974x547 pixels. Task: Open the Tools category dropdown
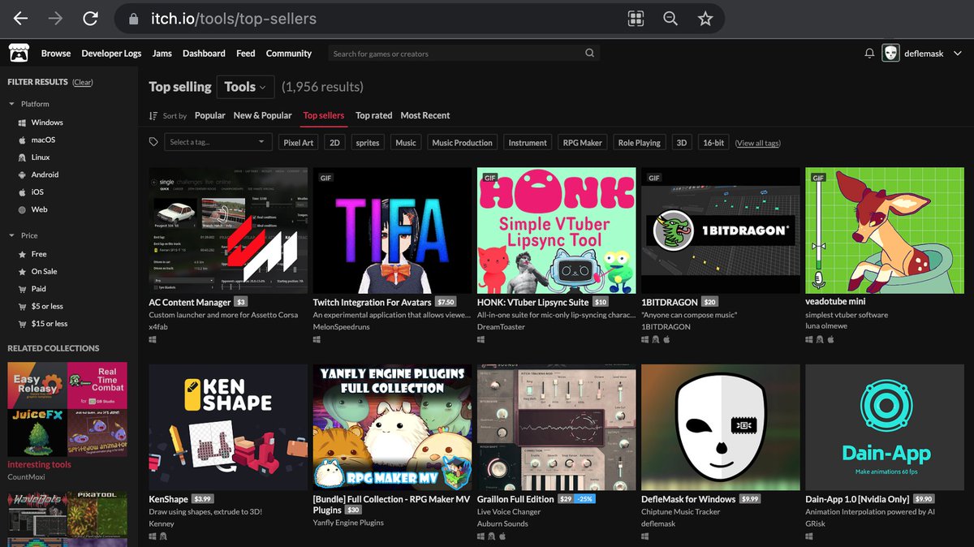[x=245, y=87]
